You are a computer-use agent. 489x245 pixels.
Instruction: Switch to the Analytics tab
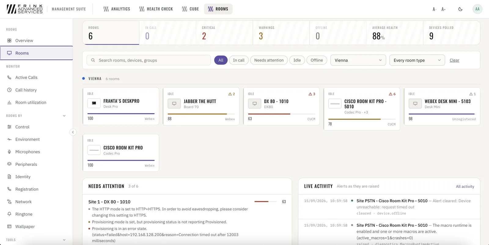(117, 9)
